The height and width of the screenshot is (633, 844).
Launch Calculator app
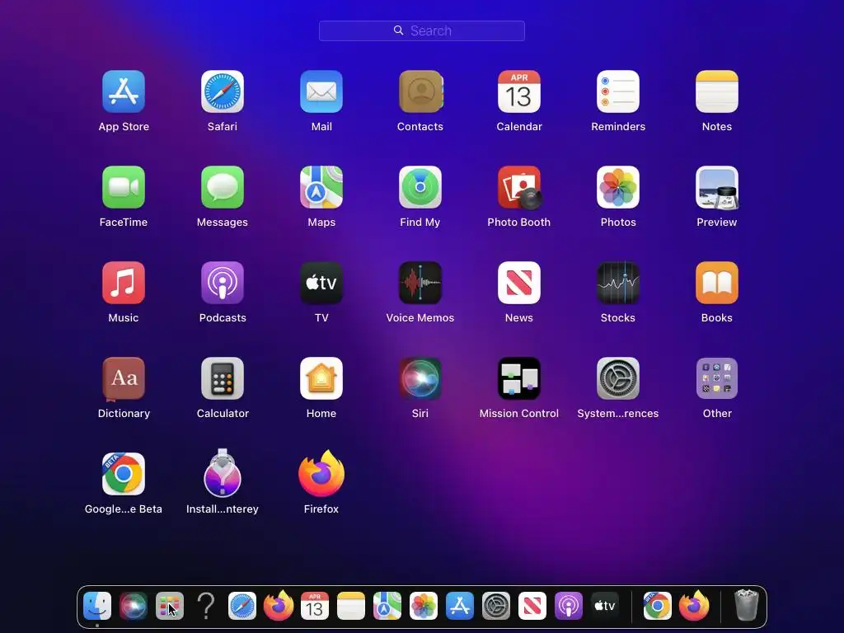(x=223, y=378)
